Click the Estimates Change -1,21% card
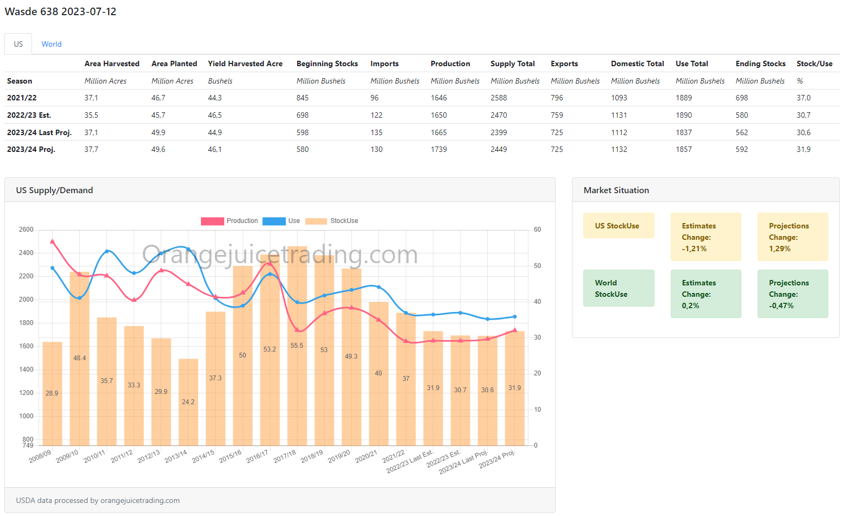This screenshot has width=844, height=516. (705, 237)
